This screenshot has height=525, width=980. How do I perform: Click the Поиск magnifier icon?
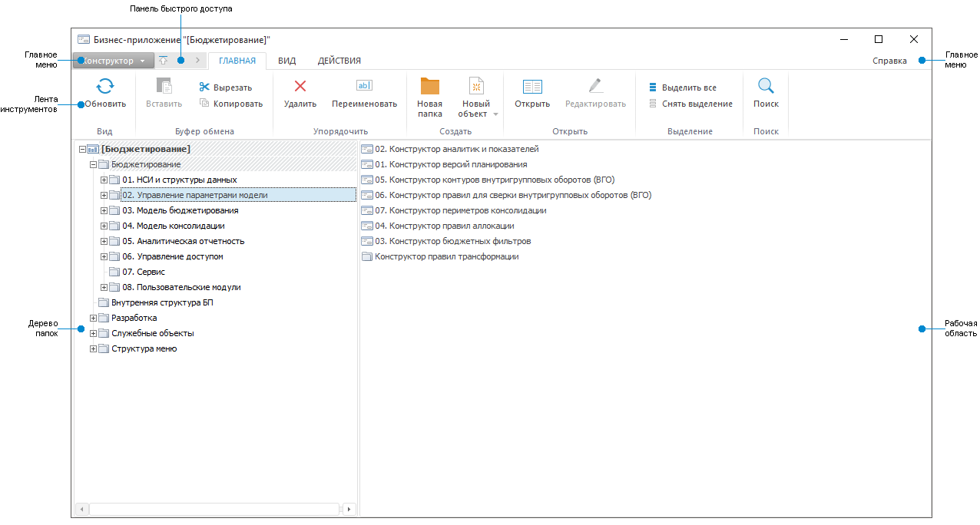click(766, 86)
